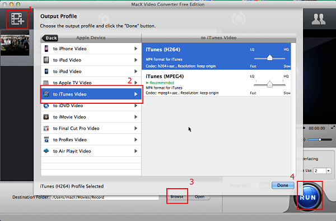Image resolution: width=336 pixels, height=221 pixels.
Task: Click the Final Cut Pro icon
Action: coord(46,128)
